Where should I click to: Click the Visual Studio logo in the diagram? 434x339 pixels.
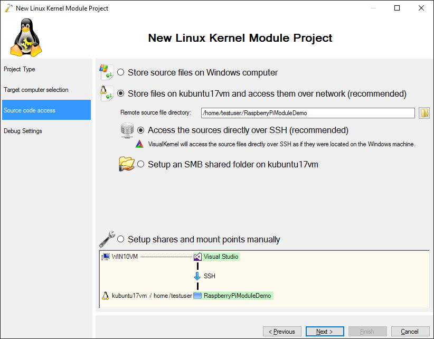coord(197,257)
